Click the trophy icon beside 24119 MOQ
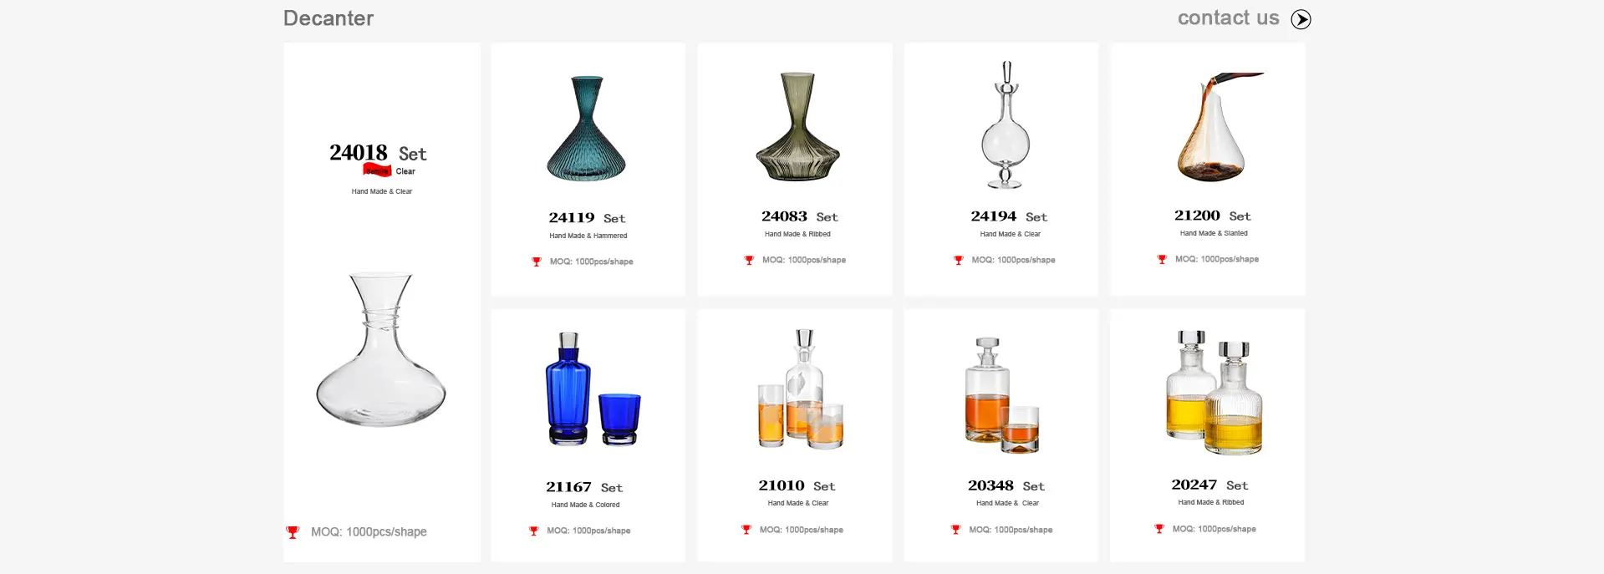Viewport: 1604px width, 574px height. click(537, 262)
